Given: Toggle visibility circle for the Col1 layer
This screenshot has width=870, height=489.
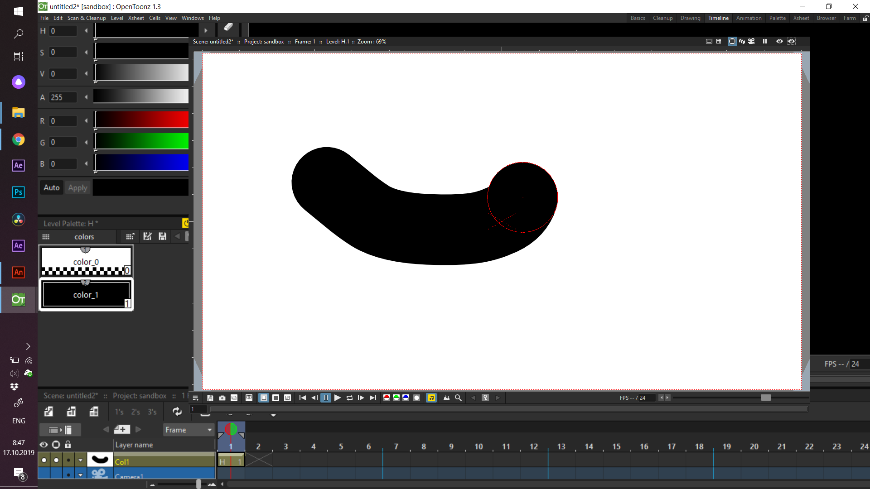Looking at the screenshot, I should click(44, 460).
